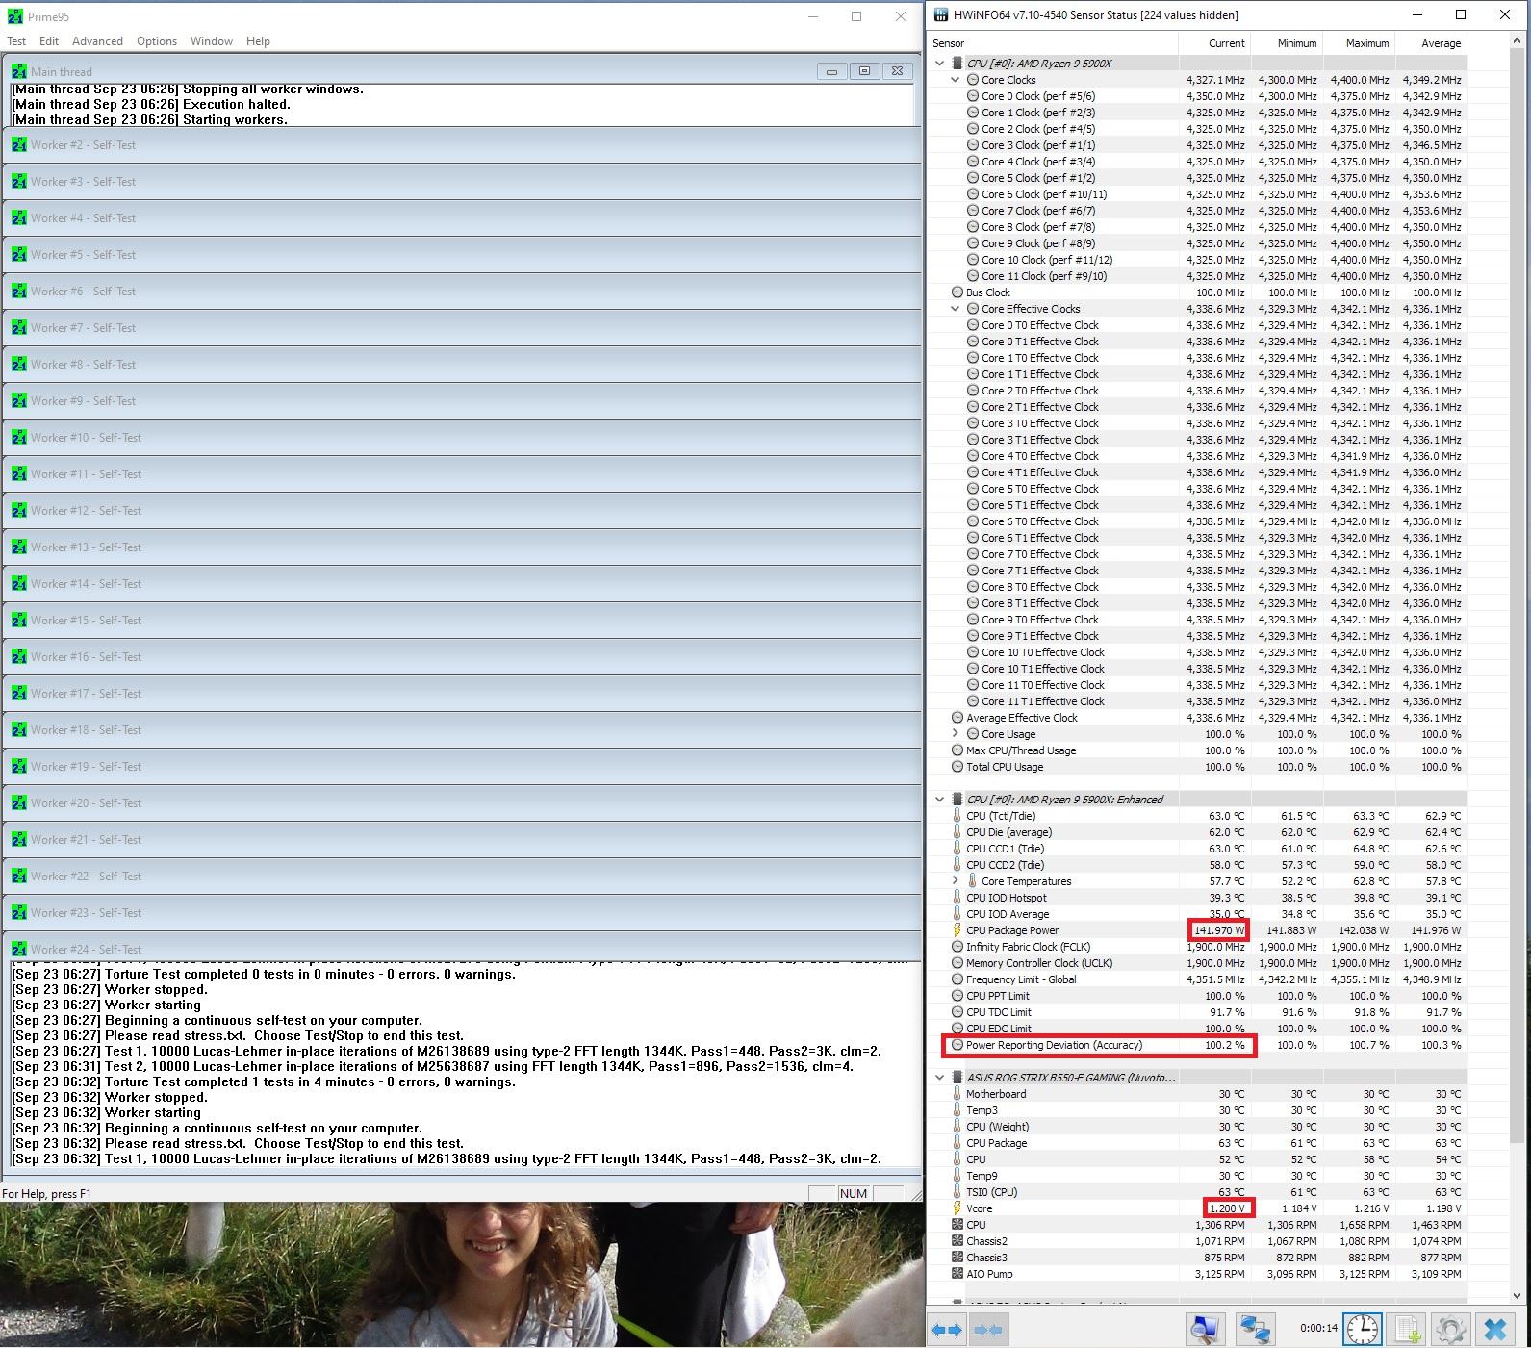Minimize the Main thread child window
This screenshot has height=1348, width=1531.
[x=831, y=71]
